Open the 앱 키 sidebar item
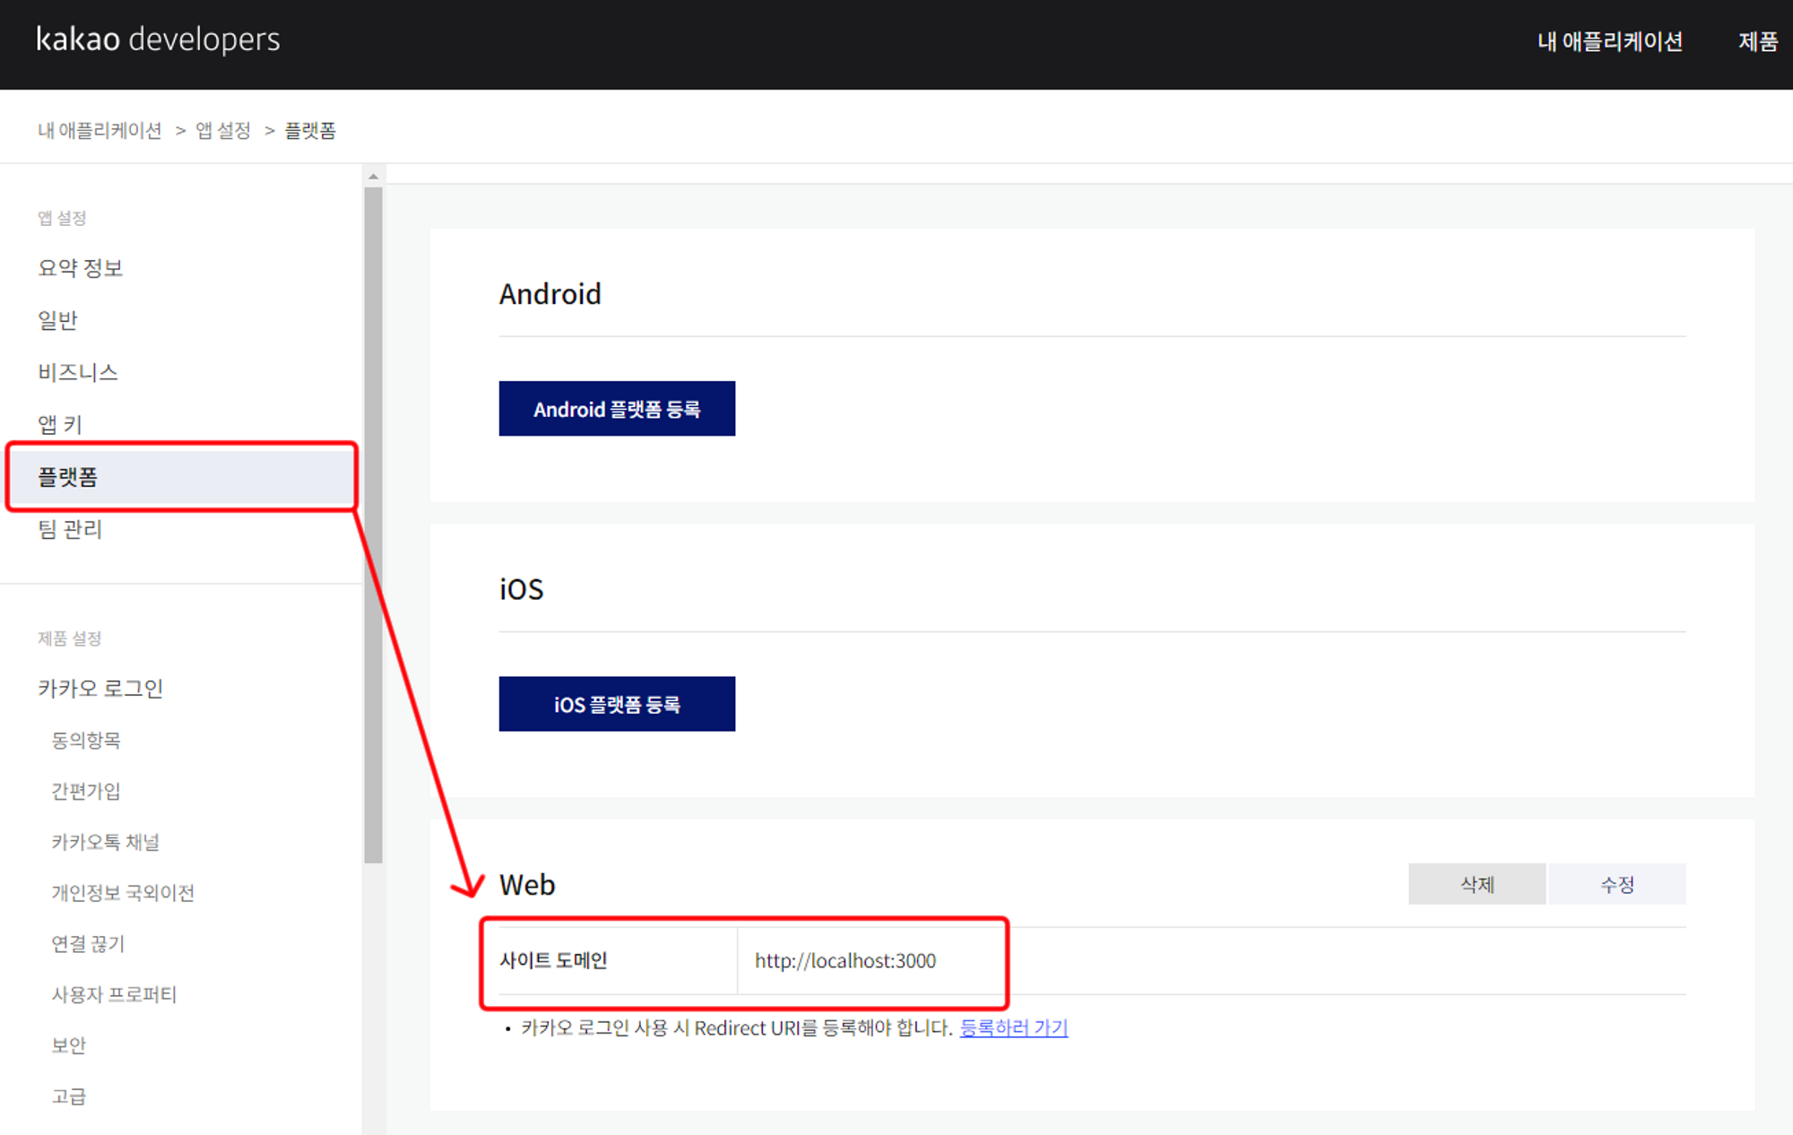 point(60,424)
